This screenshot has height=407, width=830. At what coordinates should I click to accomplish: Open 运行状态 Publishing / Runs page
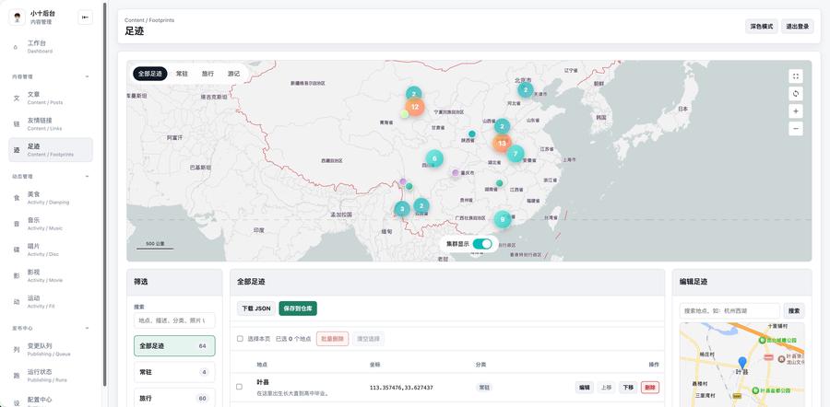click(51, 376)
